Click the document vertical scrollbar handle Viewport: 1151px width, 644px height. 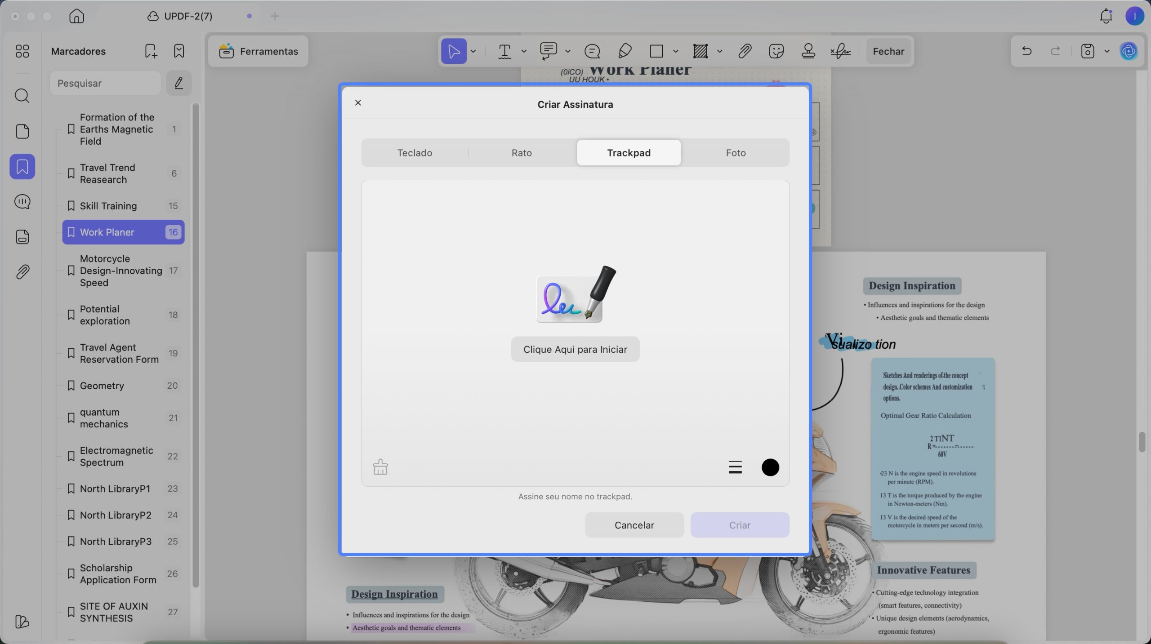click(x=1142, y=442)
